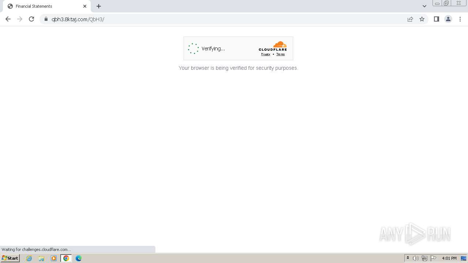
Task: Reload the page with the refresh icon
Action: coord(31,19)
